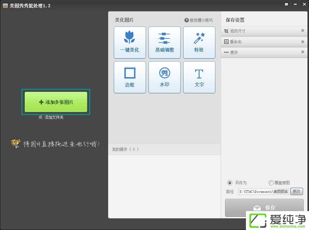Open the 一键美化 one-click beautify tool

130,43
